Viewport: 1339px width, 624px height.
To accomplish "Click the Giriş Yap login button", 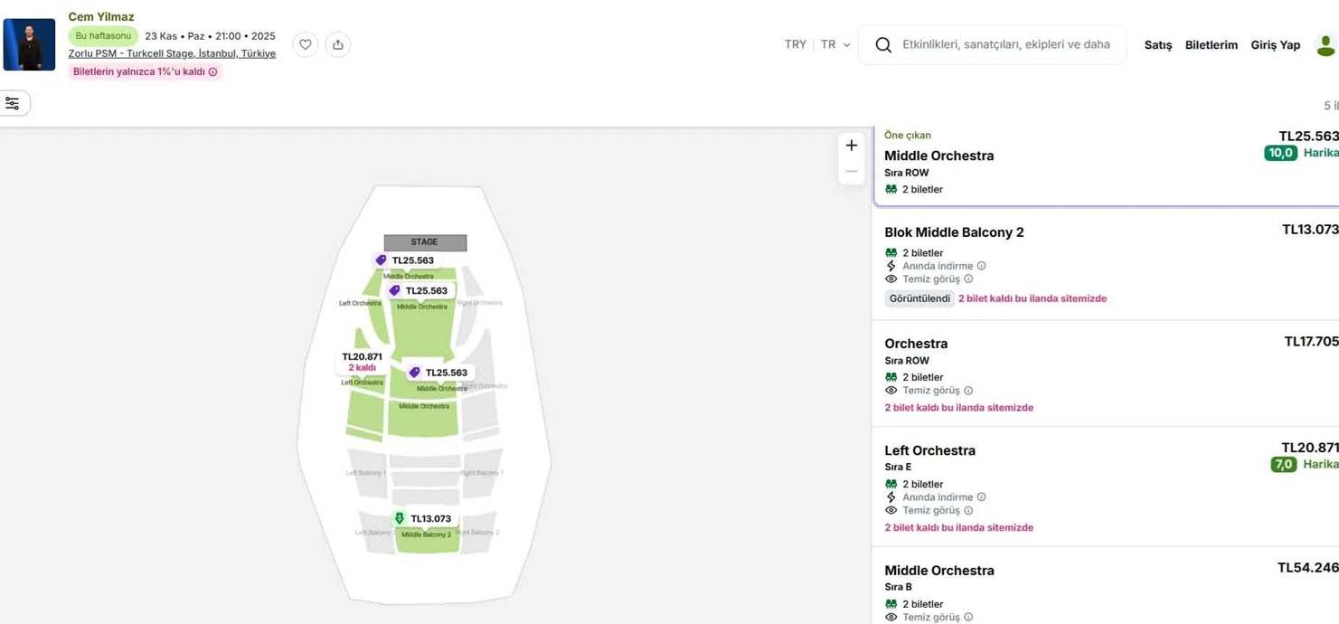I will click(1275, 45).
